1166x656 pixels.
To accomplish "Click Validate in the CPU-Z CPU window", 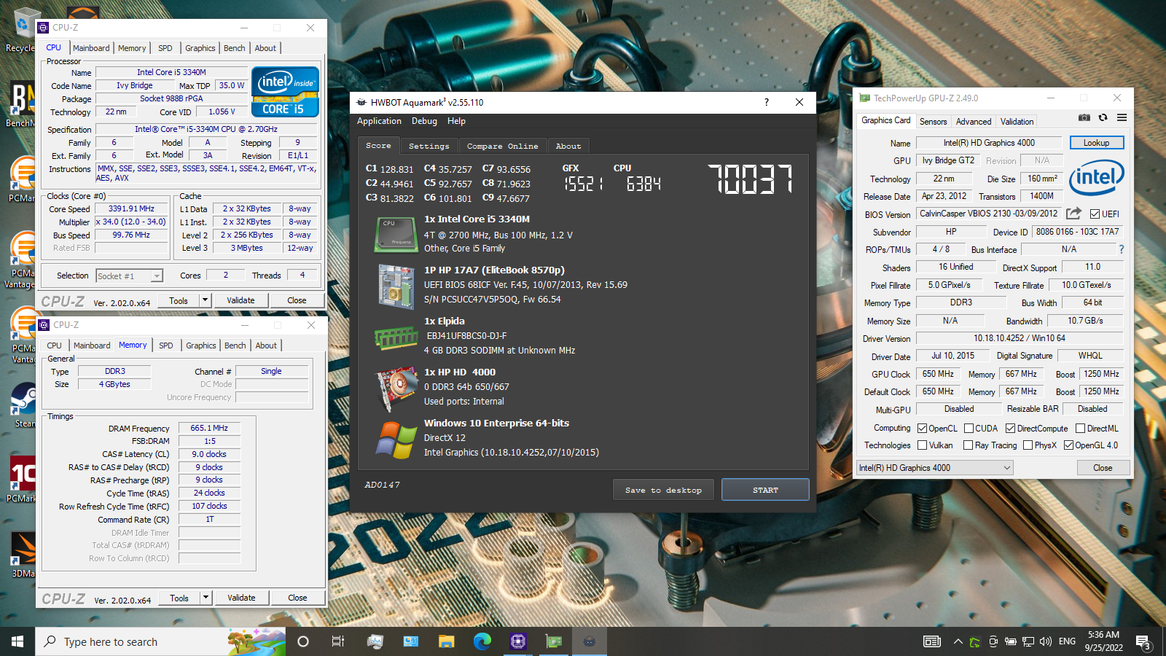I will tap(240, 300).
